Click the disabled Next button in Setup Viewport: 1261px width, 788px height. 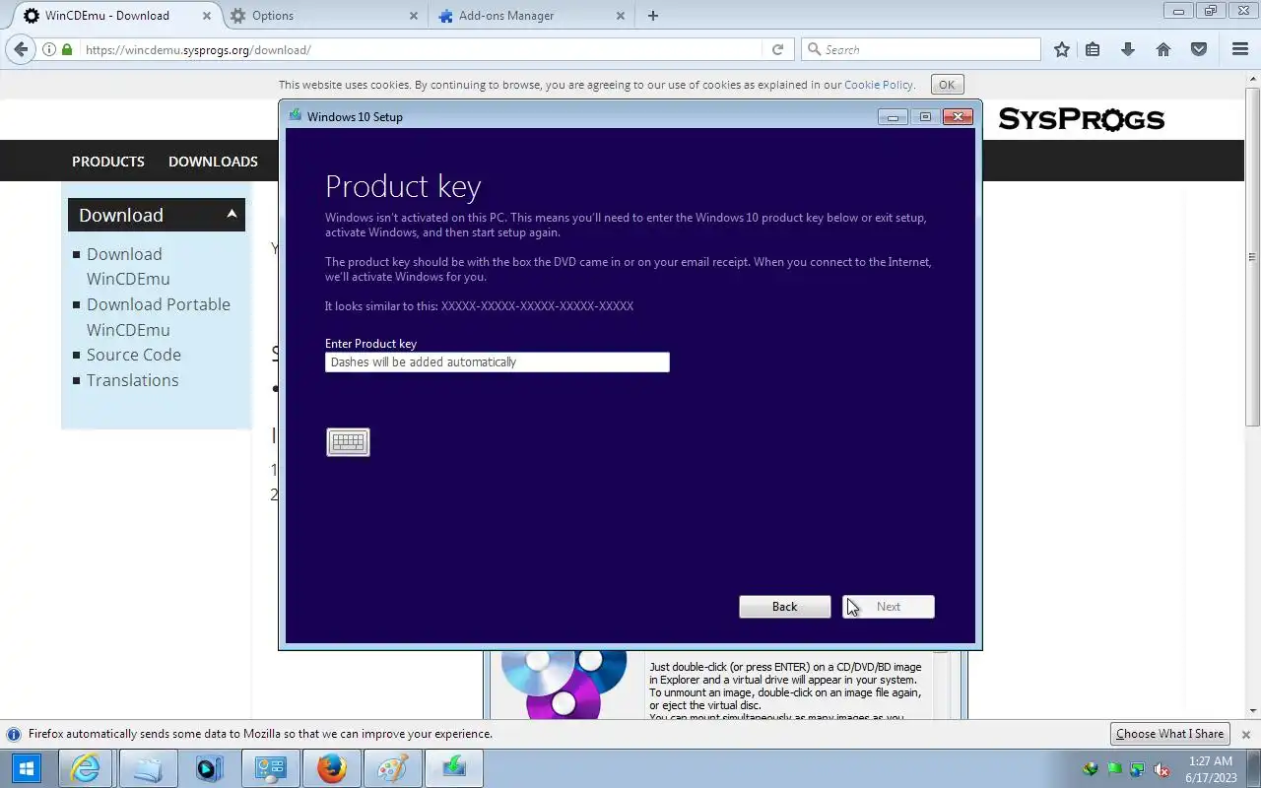click(889, 607)
